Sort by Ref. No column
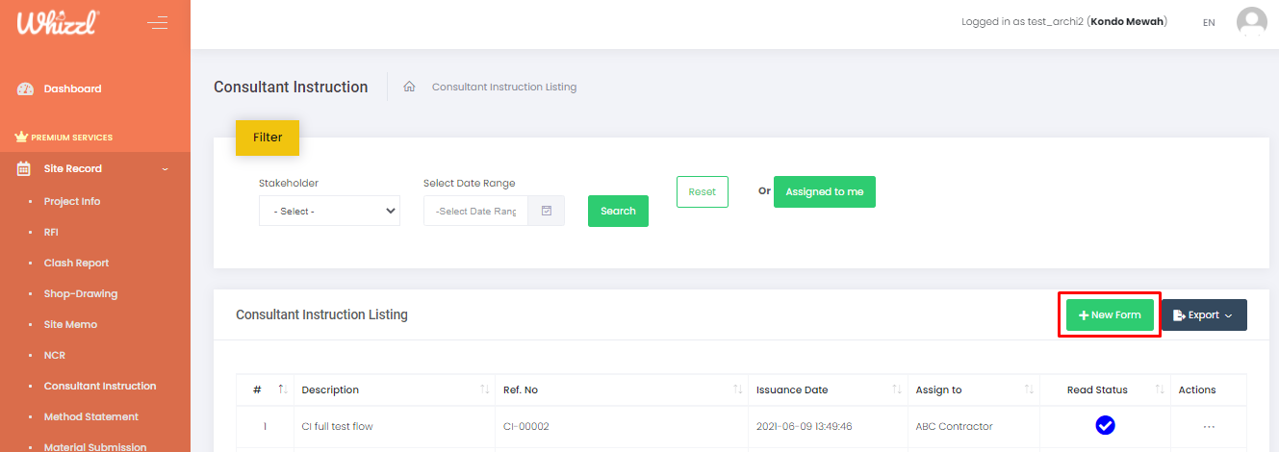1279x452 pixels. [x=737, y=389]
